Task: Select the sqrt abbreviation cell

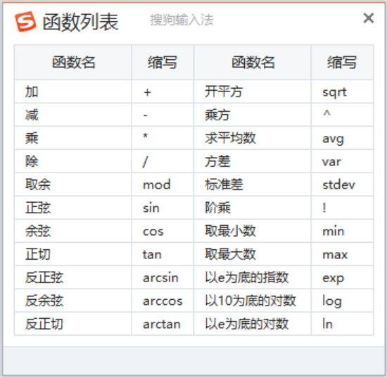Action: coord(342,92)
